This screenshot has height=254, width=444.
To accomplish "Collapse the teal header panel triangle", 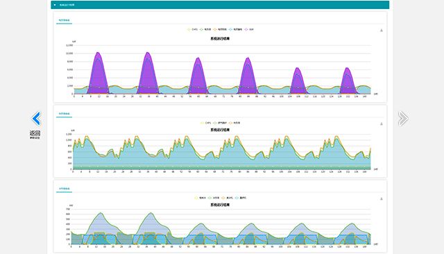I will (x=55, y=5).
